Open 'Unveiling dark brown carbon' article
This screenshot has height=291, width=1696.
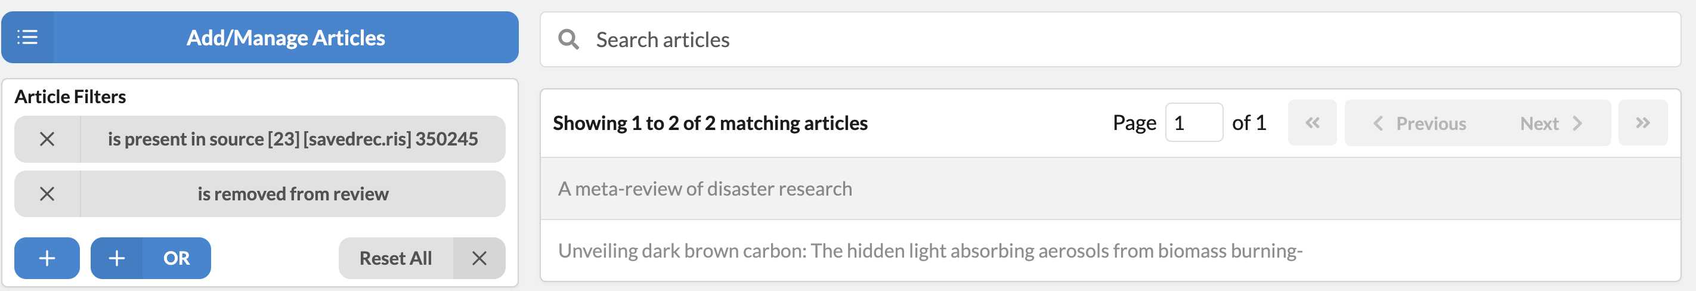(930, 251)
